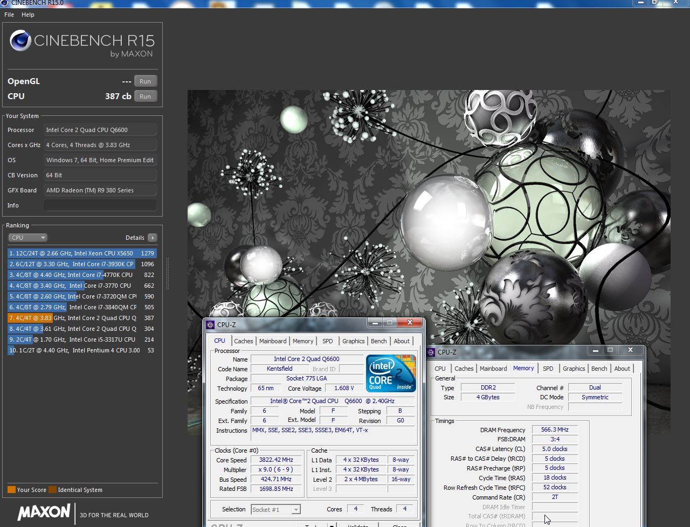Select ranking row Intel Xeon CPU X5650
Screen dimensions: 690x527
(x=82, y=253)
